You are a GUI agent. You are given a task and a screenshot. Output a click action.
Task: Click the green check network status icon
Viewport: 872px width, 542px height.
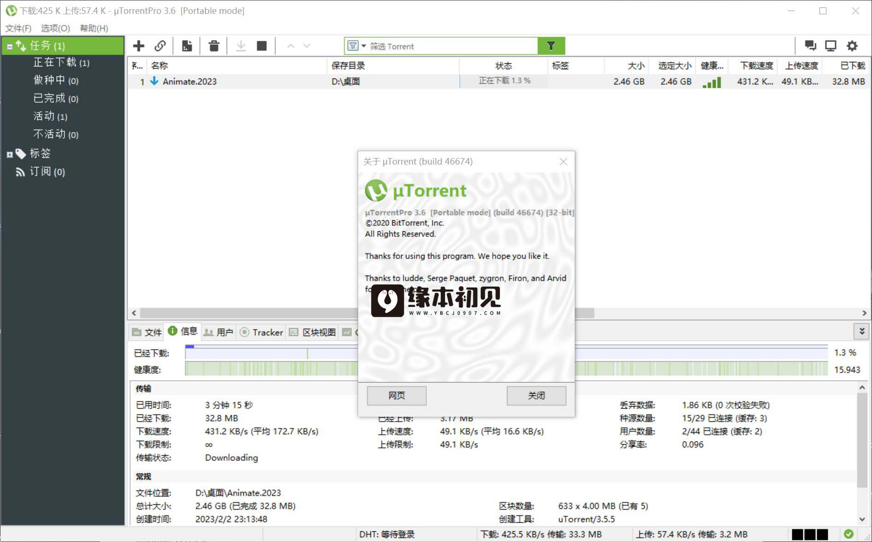pyautogui.click(x=848, y=534)
